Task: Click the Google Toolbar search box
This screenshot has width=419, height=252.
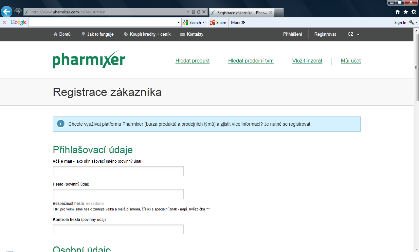Action: point(102,22)
